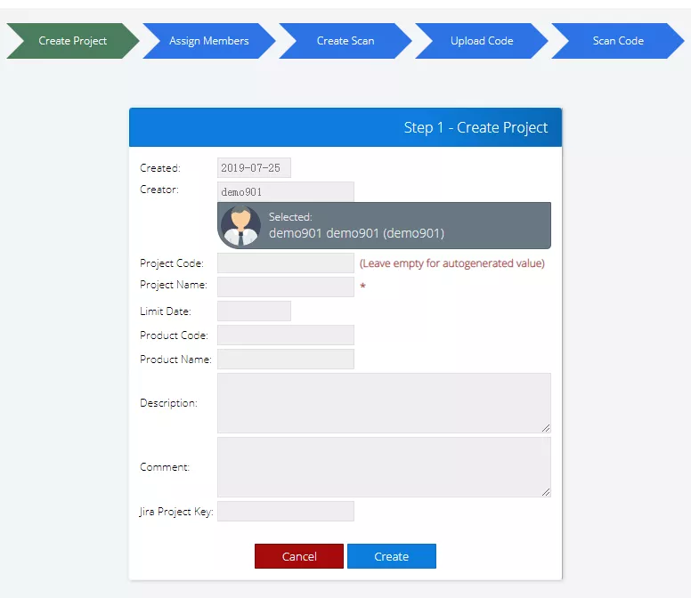
Task: Open the Limit Date field
Action: tap(254, 311)
